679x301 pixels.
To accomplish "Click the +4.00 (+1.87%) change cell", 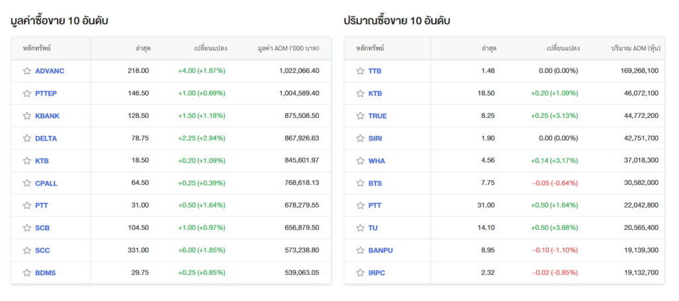I will pos(202,71).
